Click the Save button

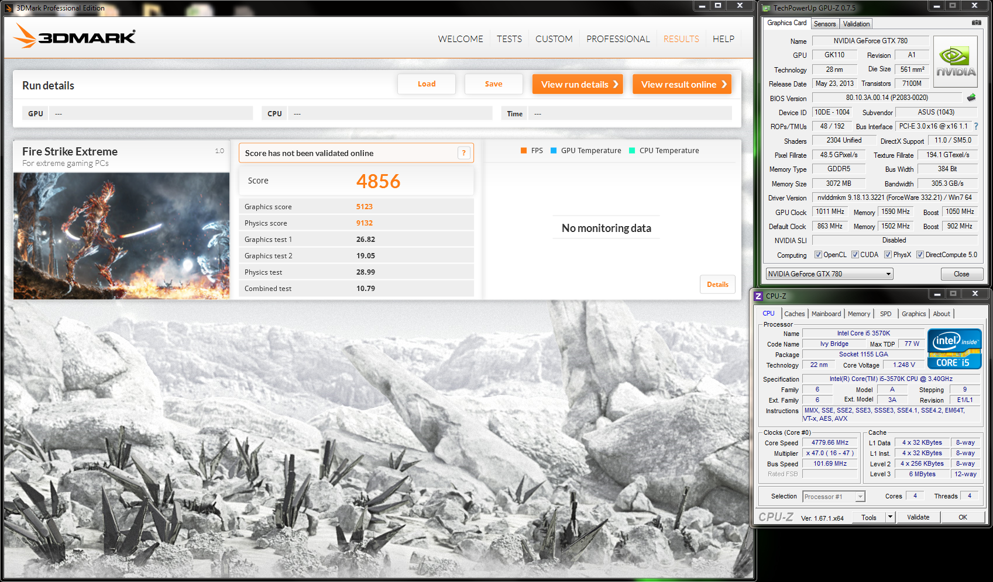pos(493,84)
